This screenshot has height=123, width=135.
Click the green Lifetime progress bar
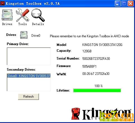[97, 90]
